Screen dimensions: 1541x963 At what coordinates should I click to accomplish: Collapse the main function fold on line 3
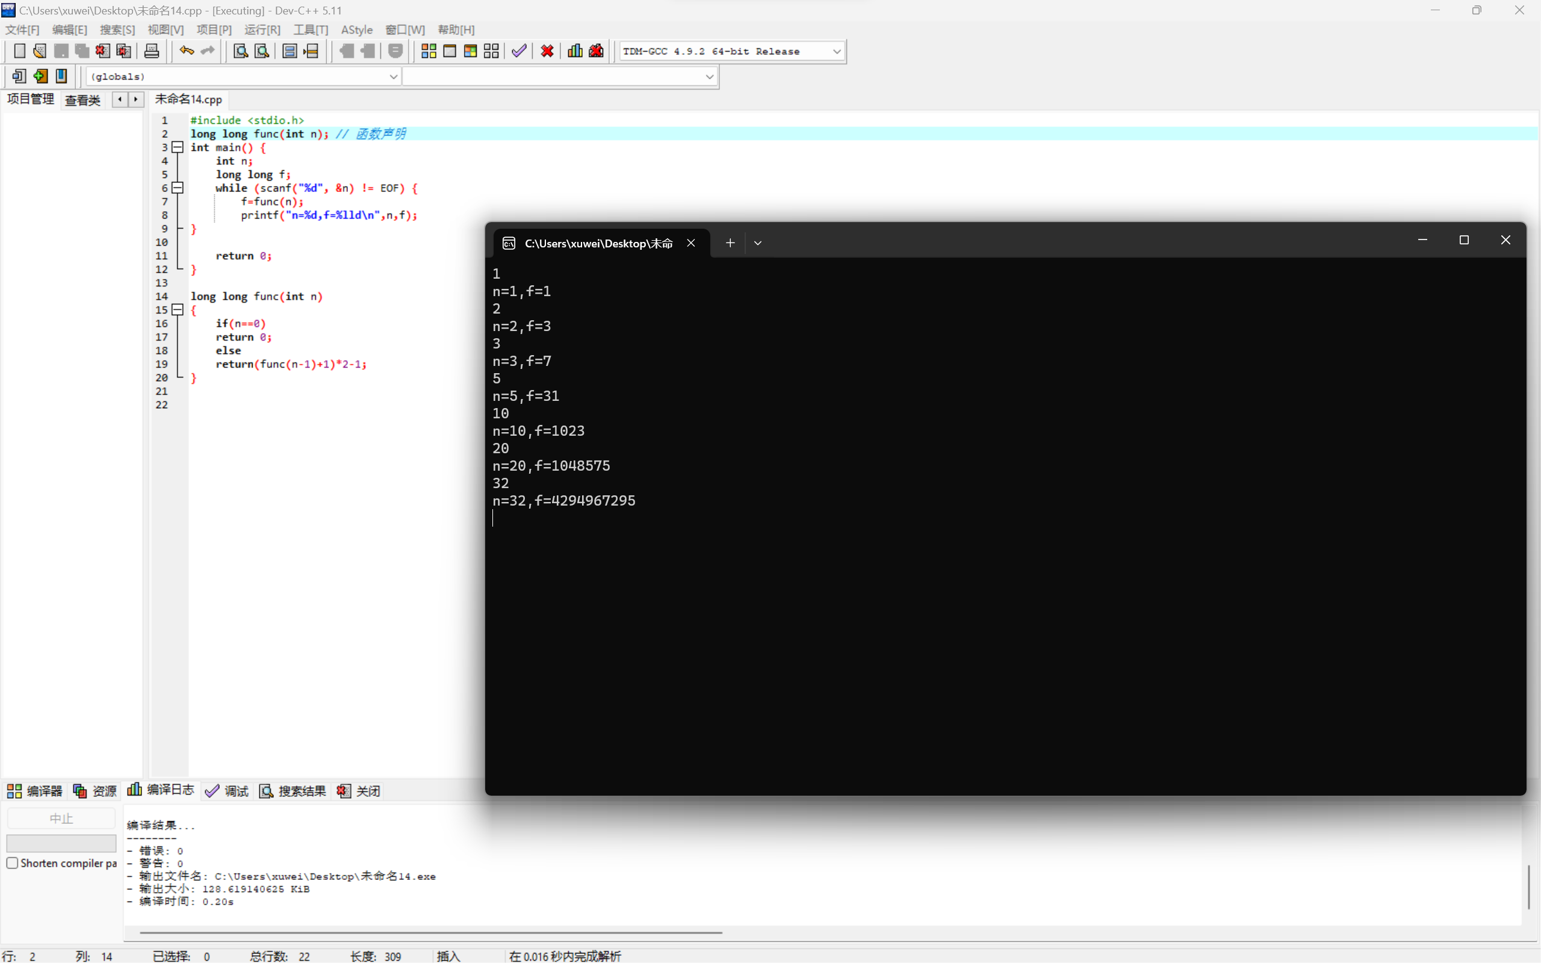178,147
